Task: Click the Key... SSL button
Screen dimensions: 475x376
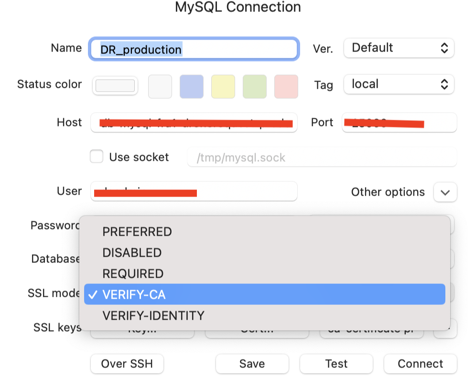Action: [142, 329]
